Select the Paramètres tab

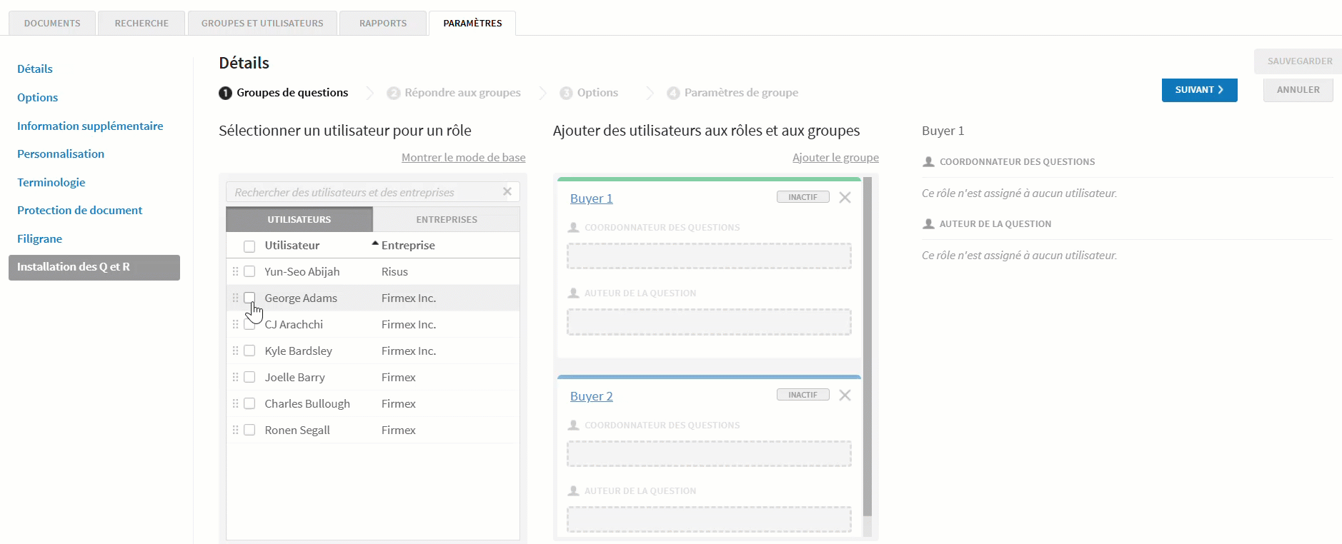tap(472, 23)
